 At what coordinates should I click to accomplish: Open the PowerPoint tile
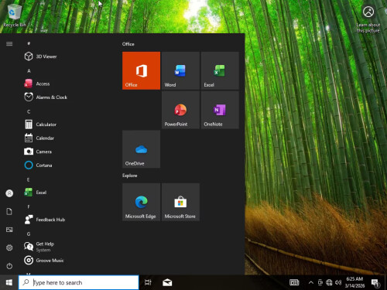[180, 110]
